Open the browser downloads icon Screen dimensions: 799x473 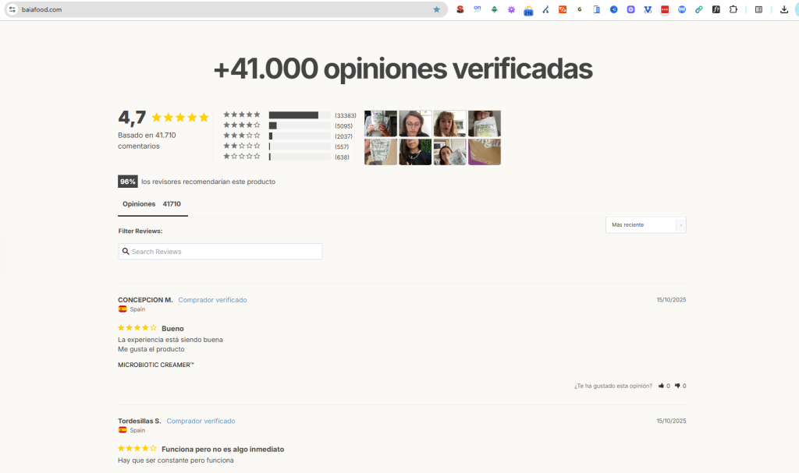784,9
